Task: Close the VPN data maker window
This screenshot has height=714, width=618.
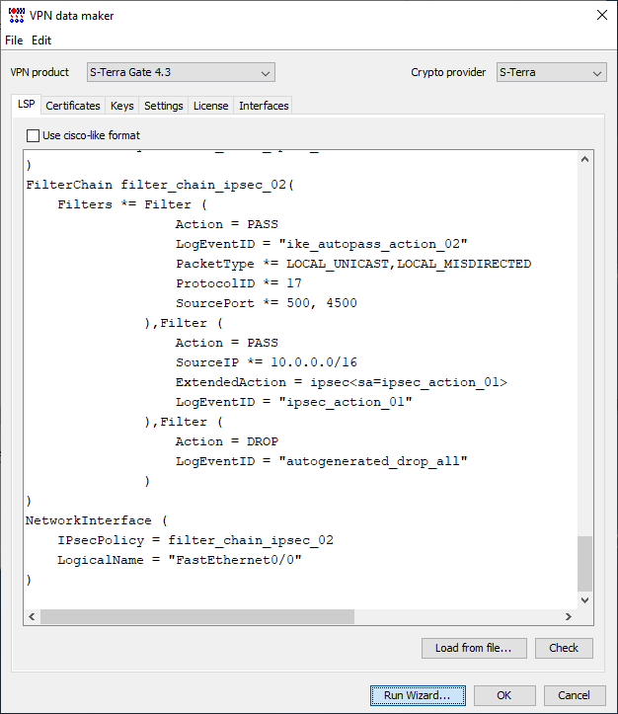Action: [x=601, y=15]
